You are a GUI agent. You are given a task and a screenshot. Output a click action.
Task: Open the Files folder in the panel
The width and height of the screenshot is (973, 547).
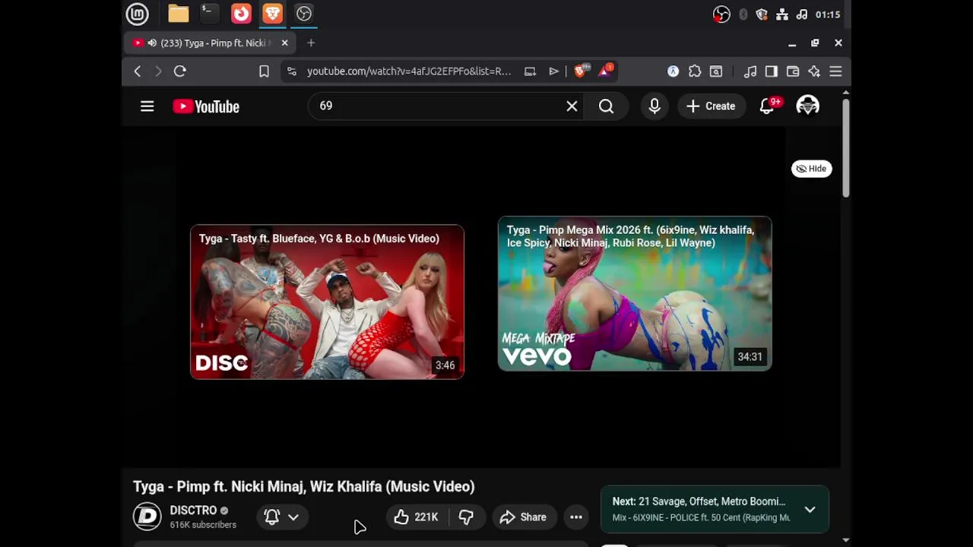point(179,14)
